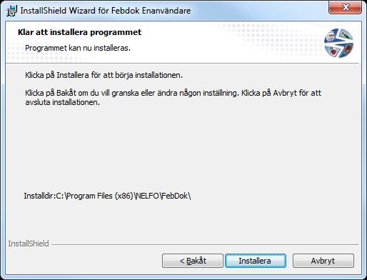Click the sentence about clicking Installera to begin
Image resolution: width=367 pixels, height=280 pixels.
coord(104,75)
